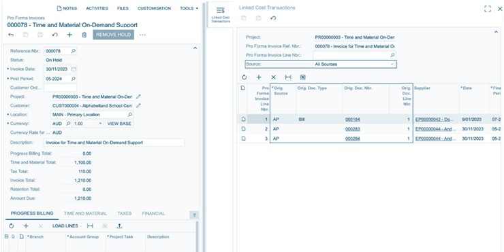Image resolution: width=504 pixels, height=252 pixels.
Task: Open the Tools dropdown menu
Action: 189,8
